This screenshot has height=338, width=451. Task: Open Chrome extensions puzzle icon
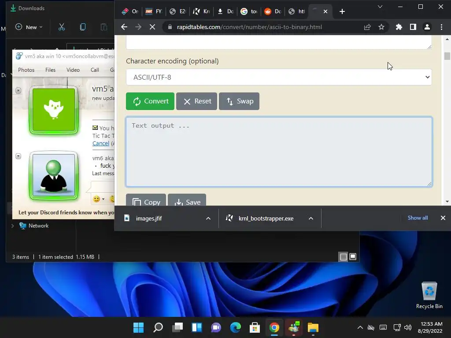pos(399,27)
